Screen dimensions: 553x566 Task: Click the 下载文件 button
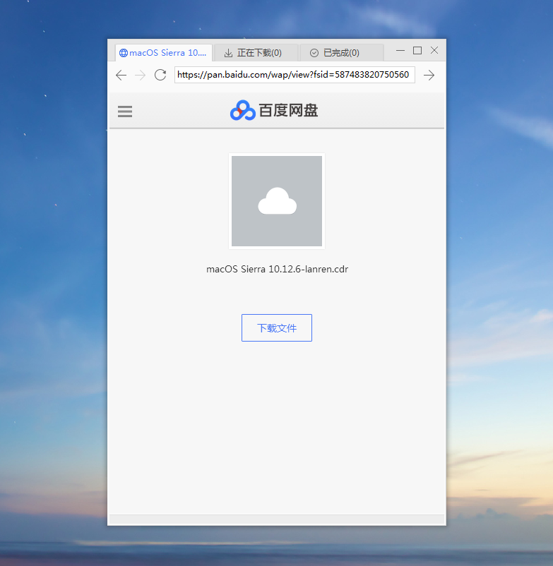[x=277, y=327]
